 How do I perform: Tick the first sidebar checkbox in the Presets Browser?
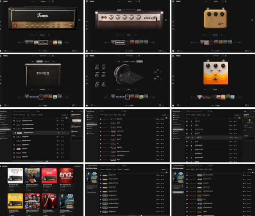(88, 115)
